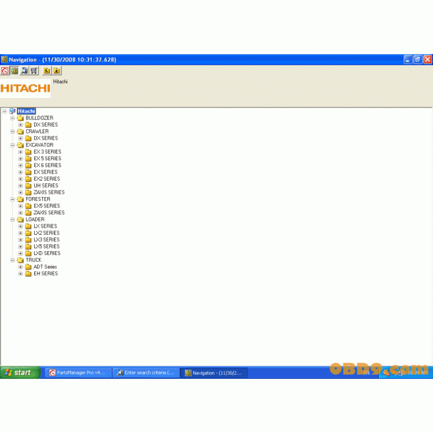This screenshot has width=433, height=433.
Task: Collapse the BULLDOZER branch
Action: 12,118
